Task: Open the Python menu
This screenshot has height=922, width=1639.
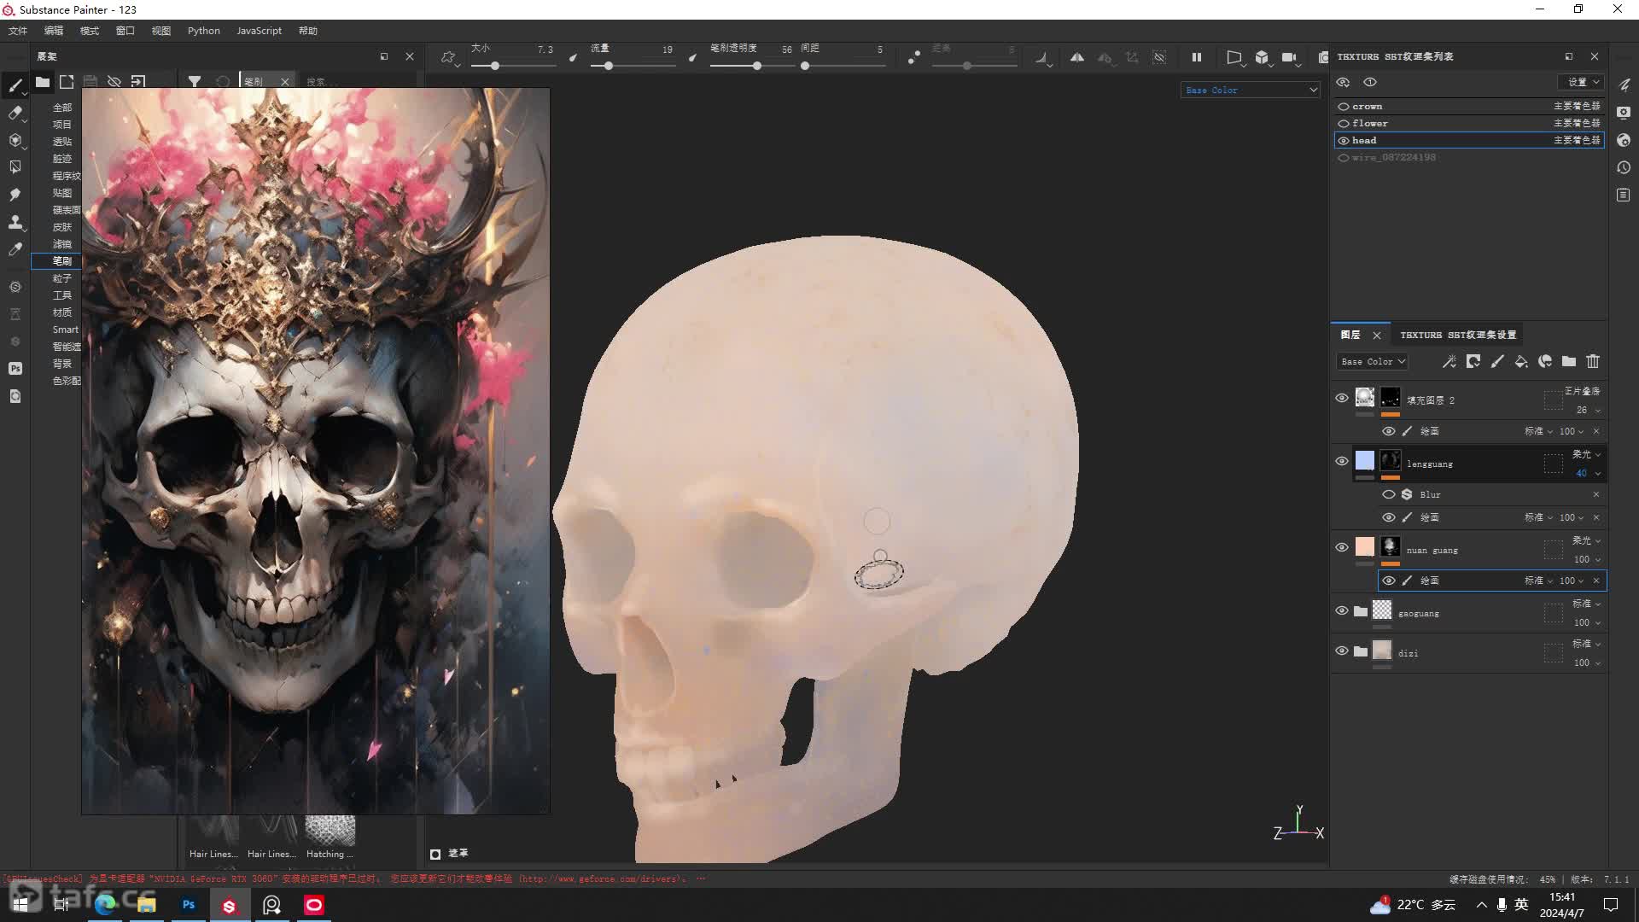Action: point(204,31)
